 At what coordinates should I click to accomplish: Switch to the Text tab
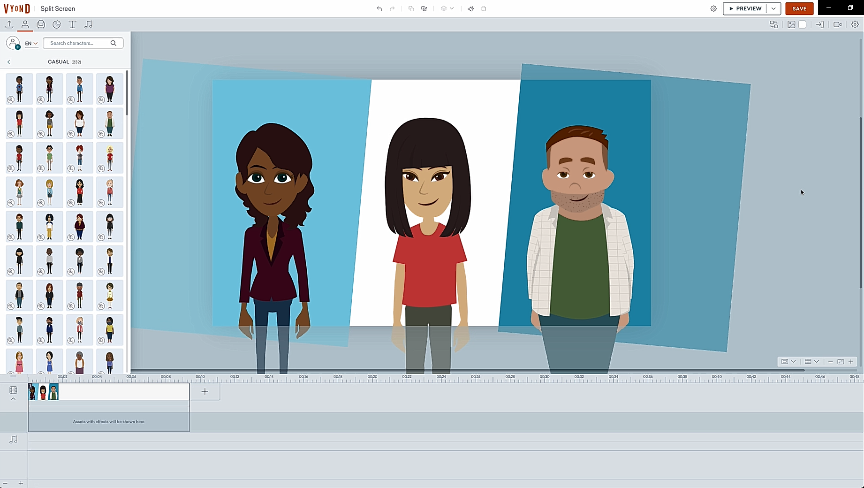coord(72,24)
